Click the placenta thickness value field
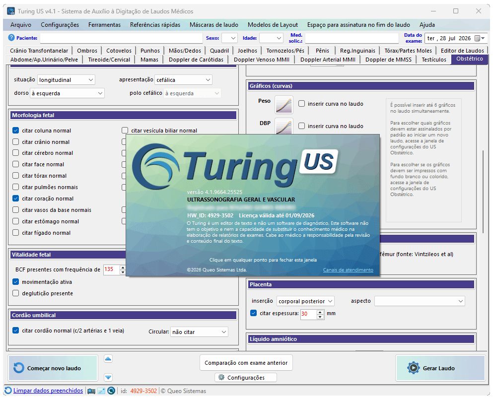This screenshot has height=400, width=494. (x=308, y=314)
